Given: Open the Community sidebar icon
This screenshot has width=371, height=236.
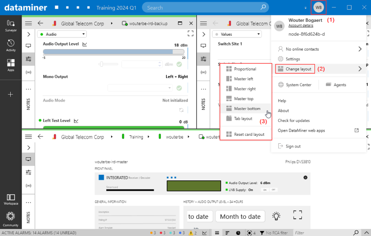Looking at the screenshot, I should [11, 218].
